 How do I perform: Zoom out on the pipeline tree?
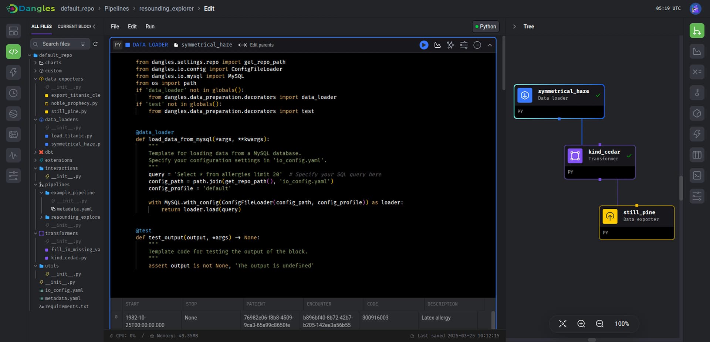click(x=599, y=324)
